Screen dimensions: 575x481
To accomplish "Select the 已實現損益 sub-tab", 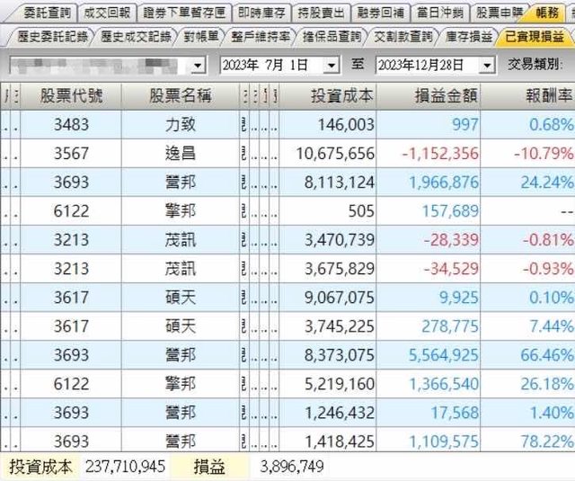I will pyautogui.click(x=532, y=37).
